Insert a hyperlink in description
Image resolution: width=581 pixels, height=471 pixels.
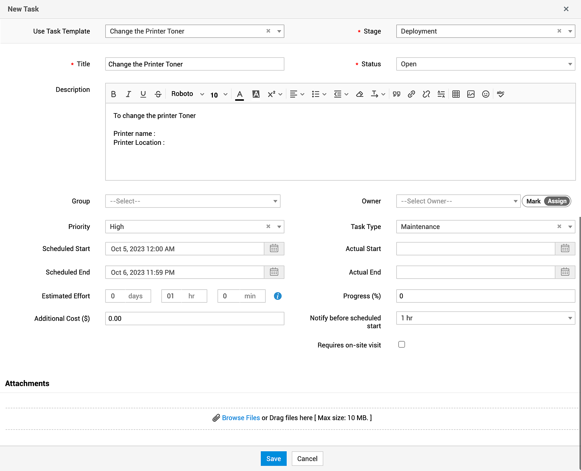411,94
